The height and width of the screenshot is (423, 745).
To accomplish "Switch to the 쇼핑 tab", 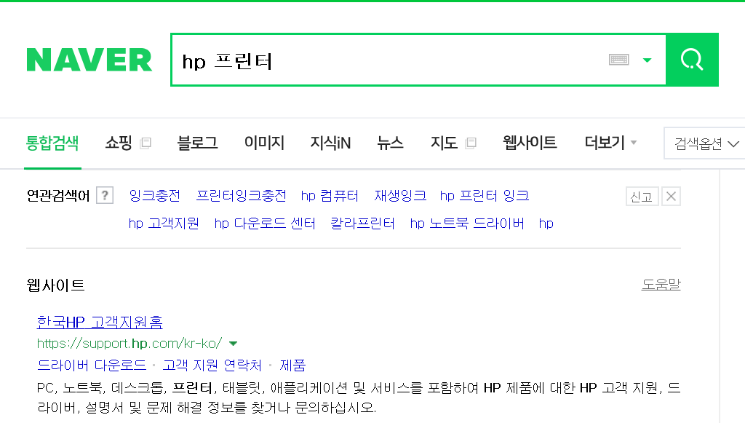I will (x=119, y=143).
